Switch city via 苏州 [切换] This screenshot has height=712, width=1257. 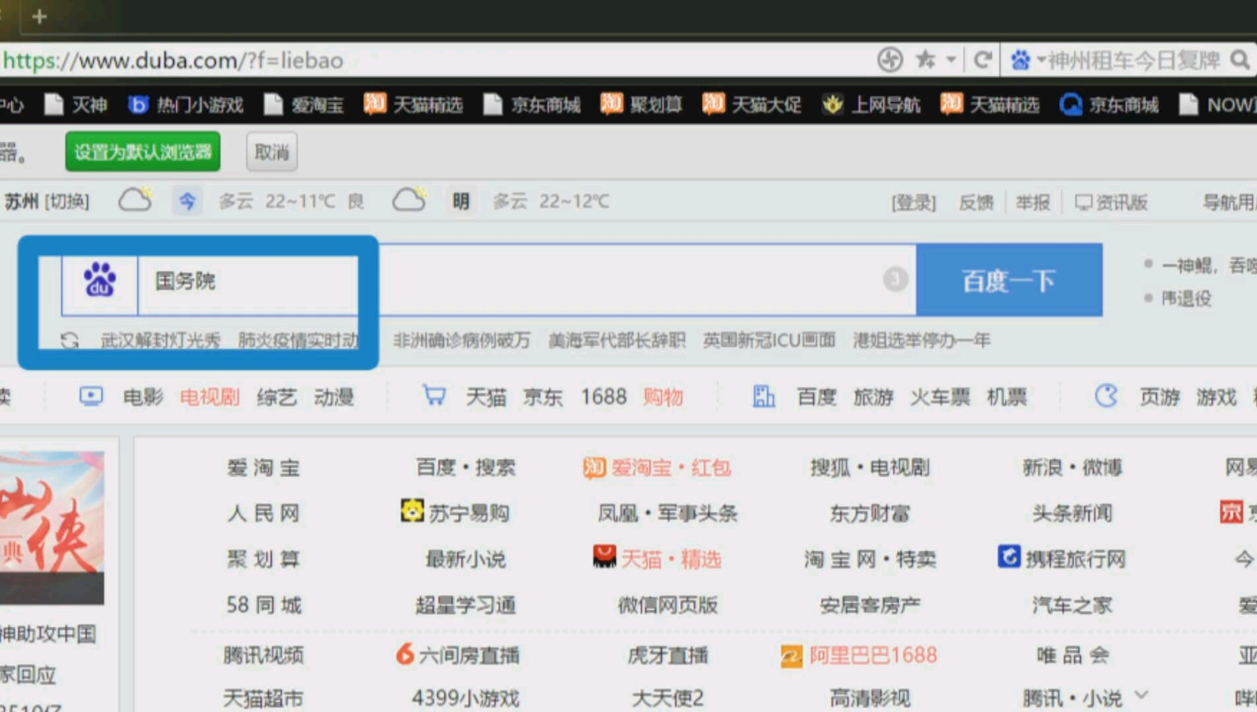(47, 201)
